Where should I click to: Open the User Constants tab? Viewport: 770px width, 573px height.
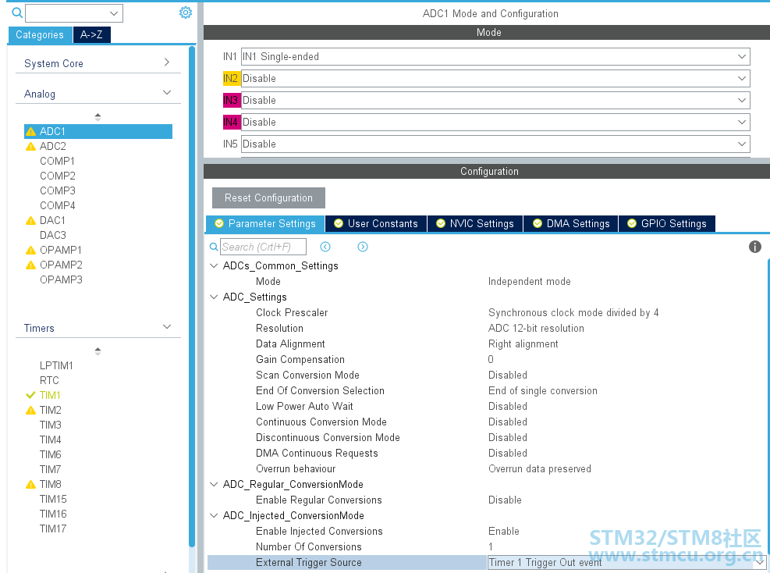pyautogui.click(x=376, y=223)
